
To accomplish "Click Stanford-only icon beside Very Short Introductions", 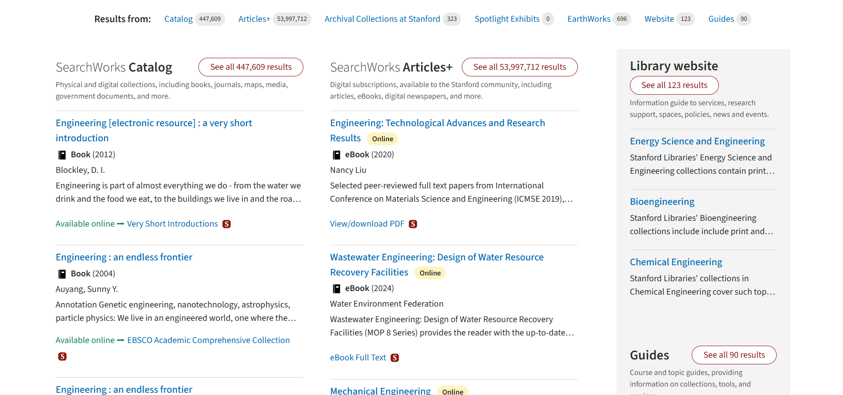I will pos(226,224).
